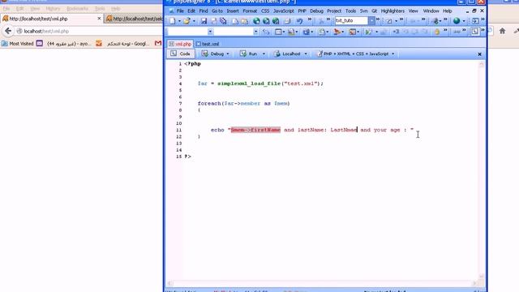The width and height of the screenshot is (519, 292).
Task: Click the Print icon in phpDesigner toolbar
Action: (287, 21)
